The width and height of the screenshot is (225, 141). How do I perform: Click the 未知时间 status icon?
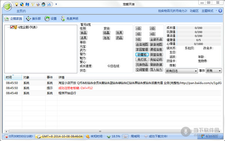(x=87, y=137)
